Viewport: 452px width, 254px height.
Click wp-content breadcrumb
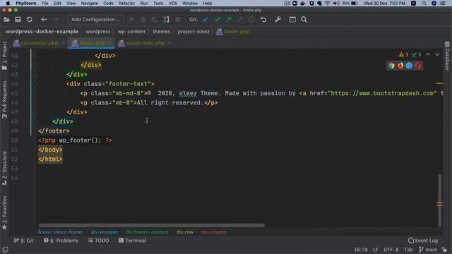131,31
